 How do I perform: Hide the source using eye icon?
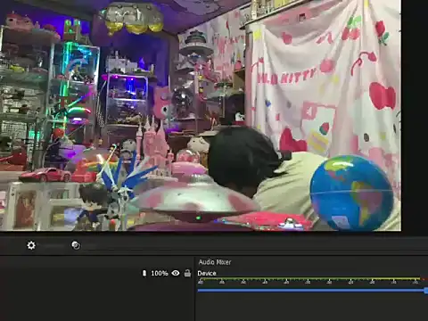(176, 273)
